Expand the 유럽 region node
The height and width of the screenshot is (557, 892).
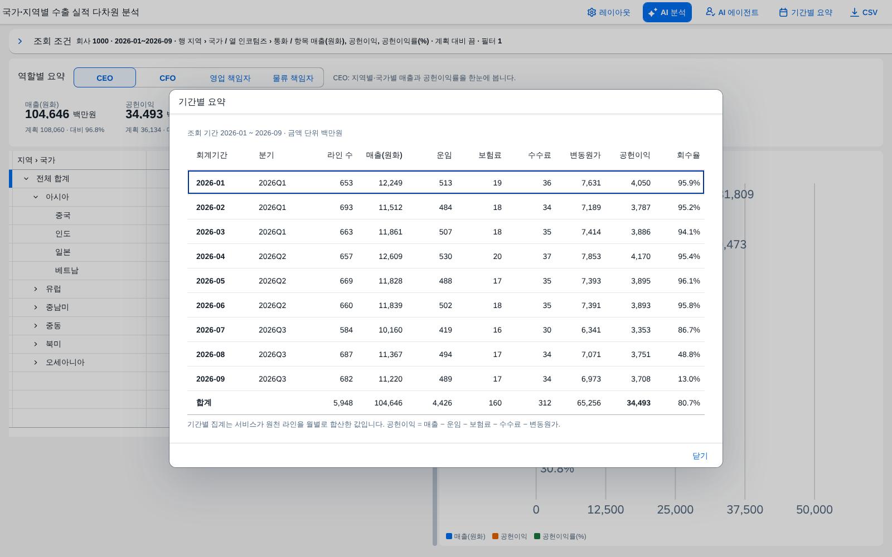[36, 289]
